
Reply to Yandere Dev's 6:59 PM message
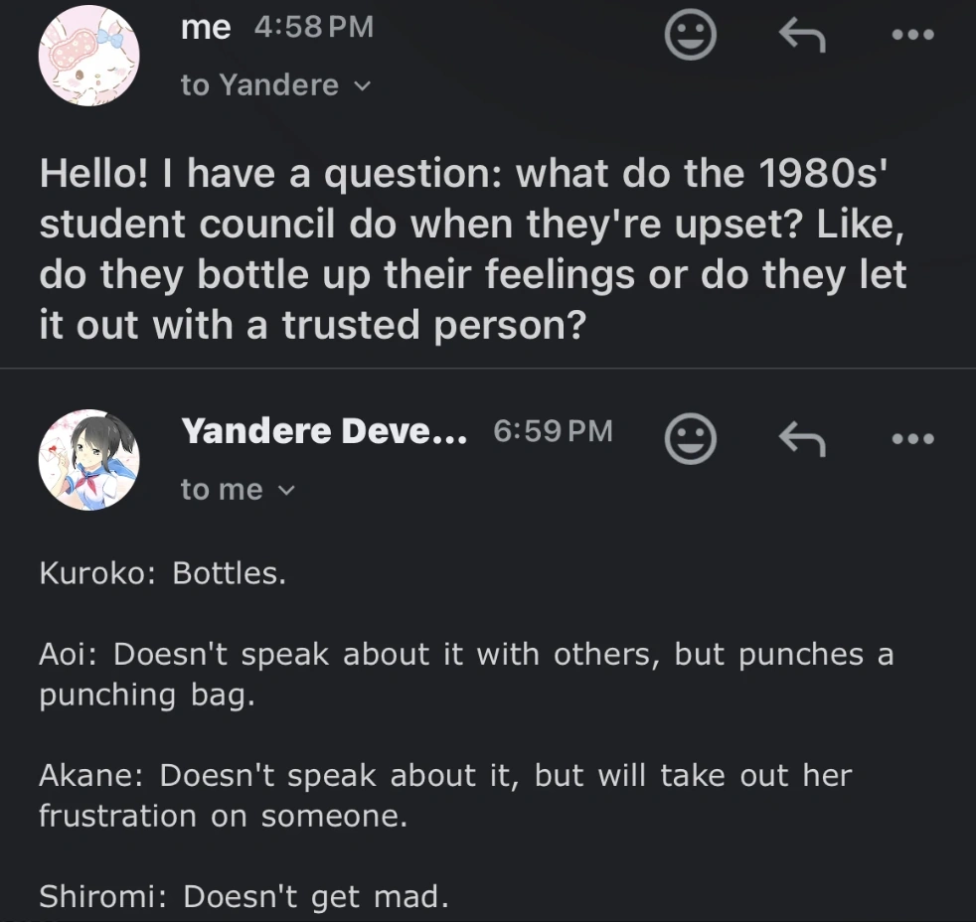[x=802, y=438]
